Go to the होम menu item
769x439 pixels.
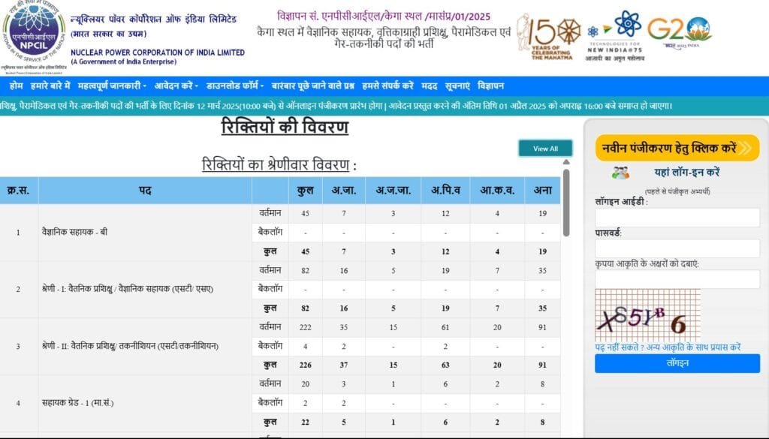coord(17,86)
